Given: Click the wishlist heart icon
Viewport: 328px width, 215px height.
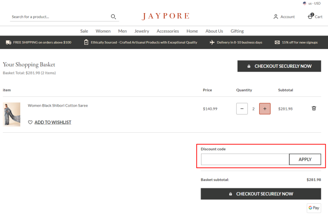Looking at the screenshot, I should (30, 122).
